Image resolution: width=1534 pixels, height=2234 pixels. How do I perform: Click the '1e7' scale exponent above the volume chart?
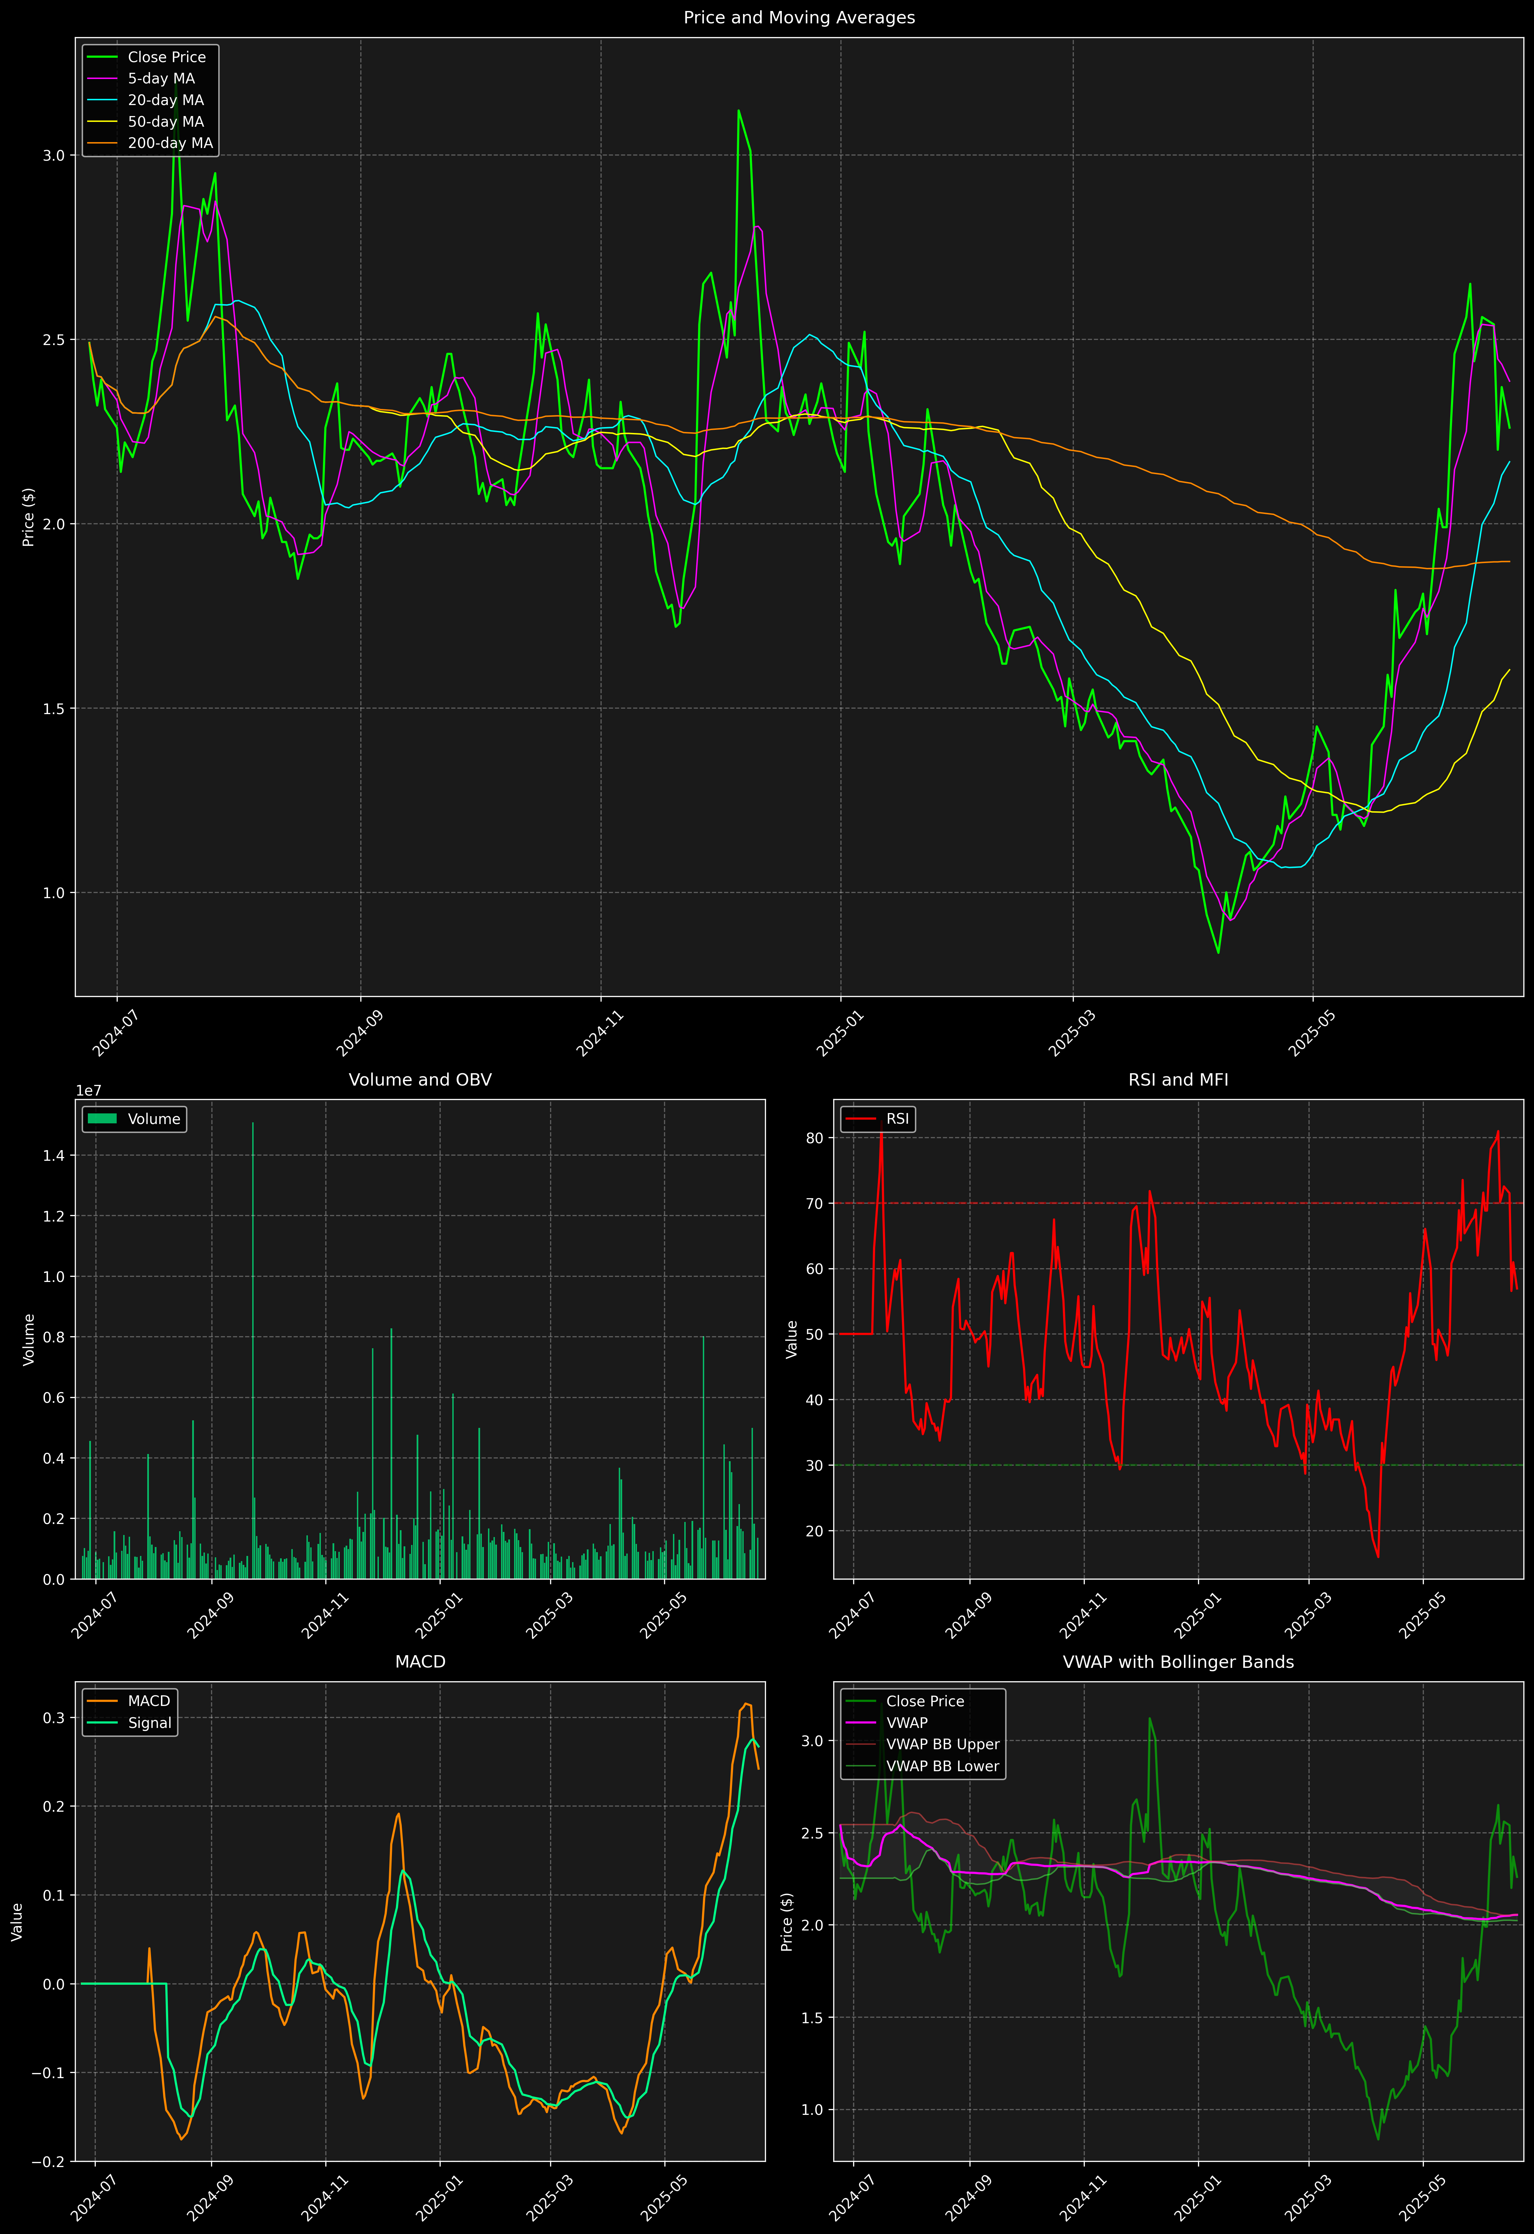[89, 1091]
